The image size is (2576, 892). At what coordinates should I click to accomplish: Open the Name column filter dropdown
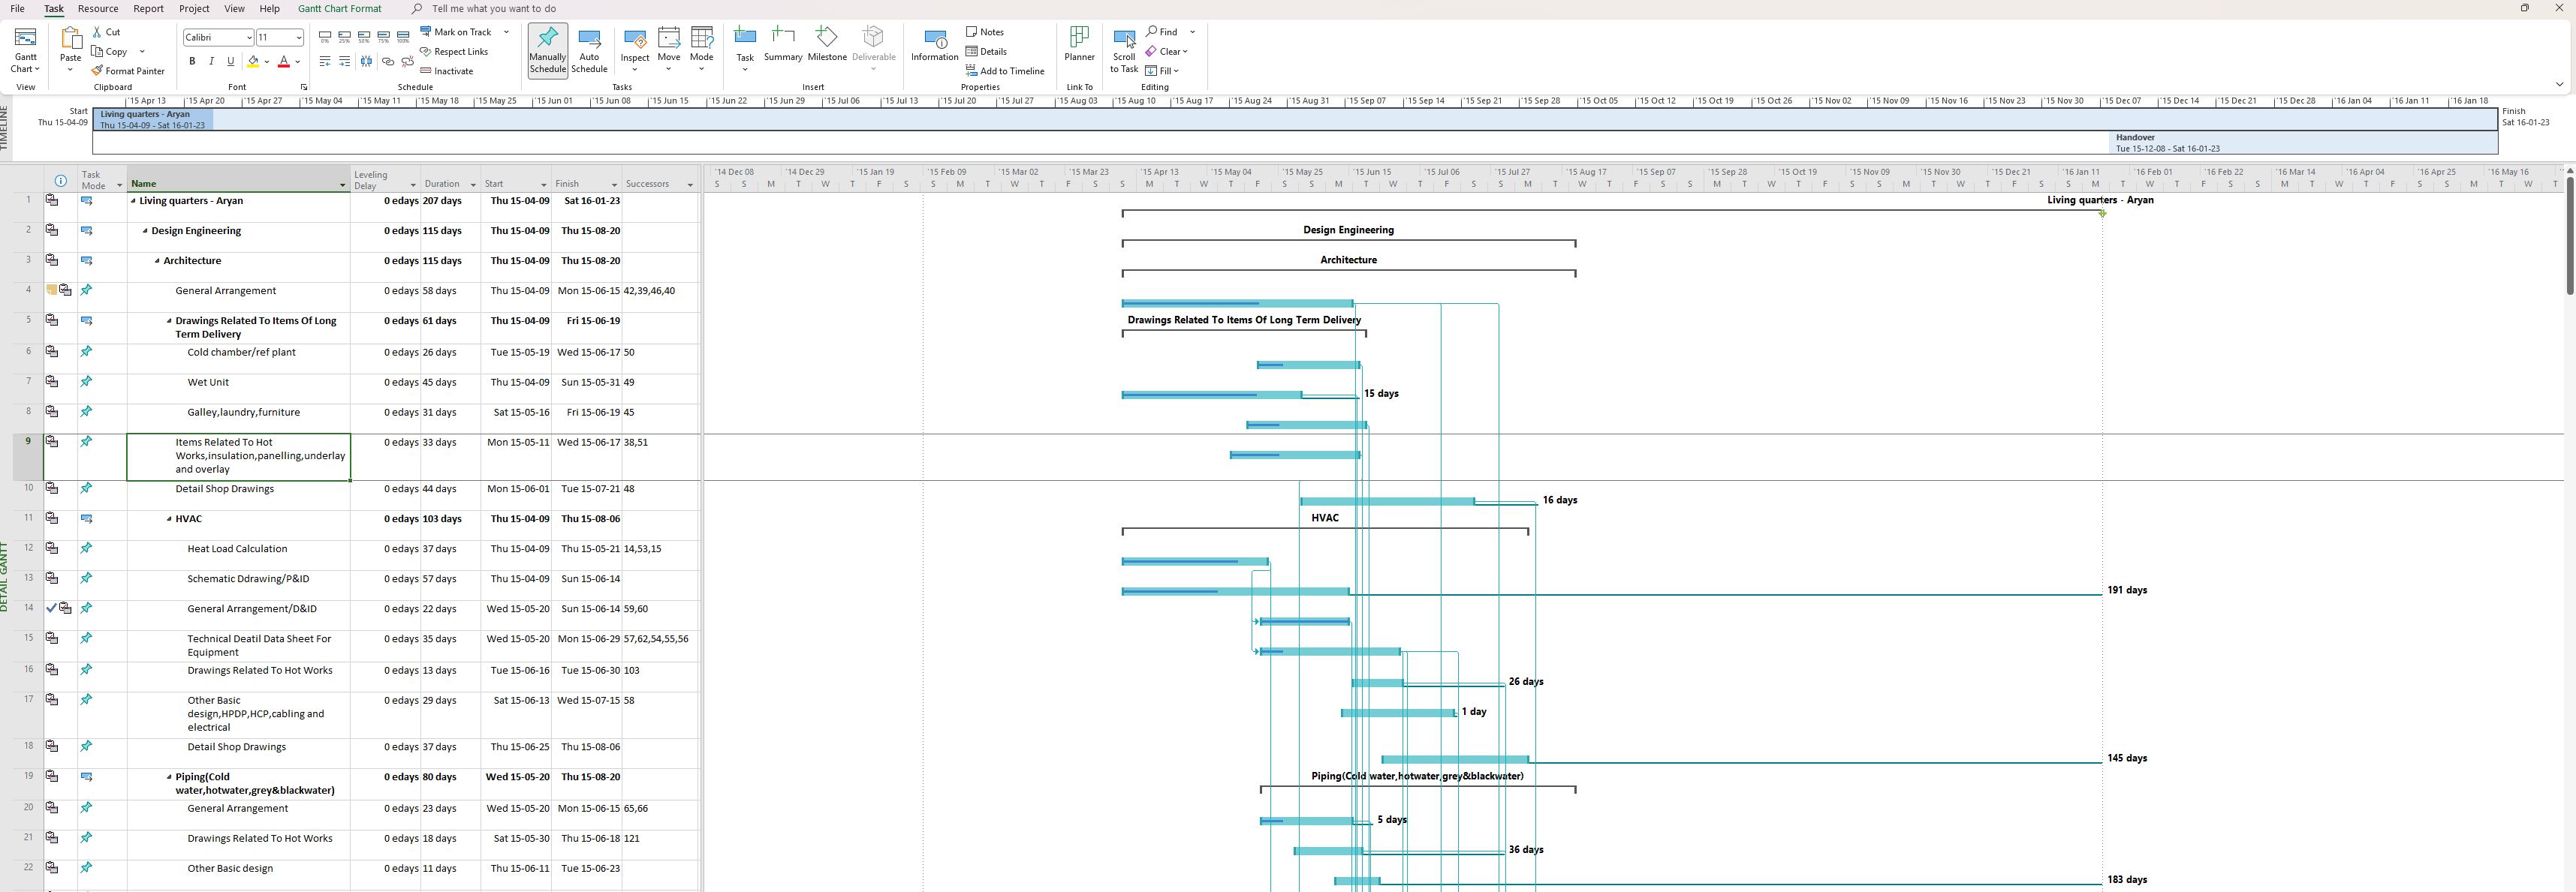(342, 185)
